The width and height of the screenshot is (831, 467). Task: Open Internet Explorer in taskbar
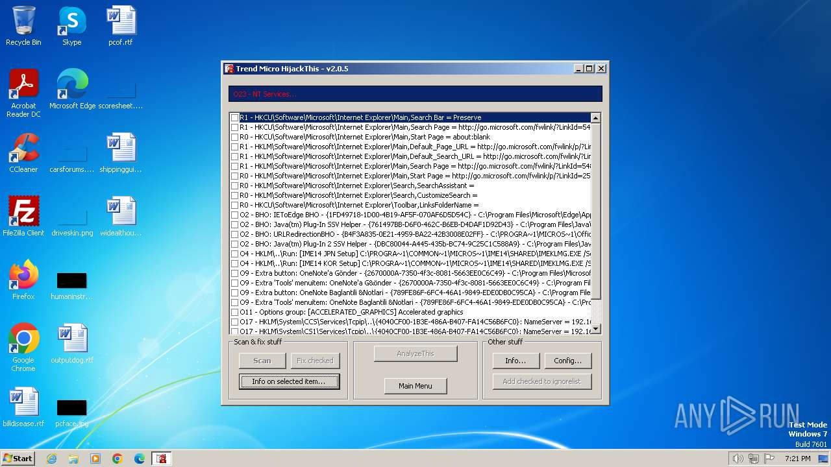pyautogui.click(x=51, y=459)
